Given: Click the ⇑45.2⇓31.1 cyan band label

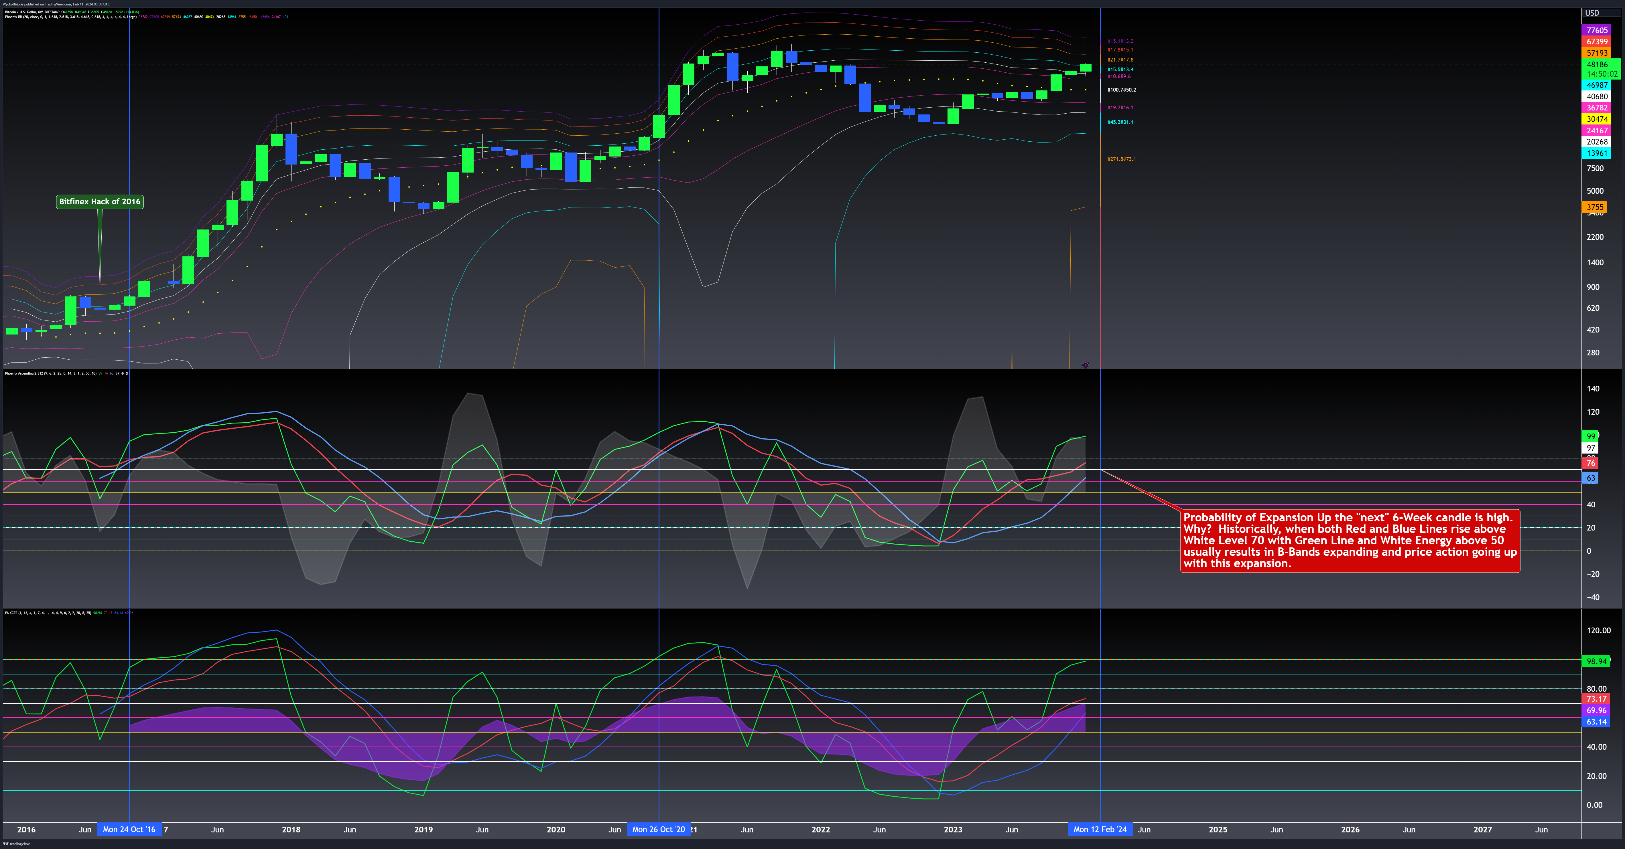Looking at the screenshot, I should coord(1120,122).
